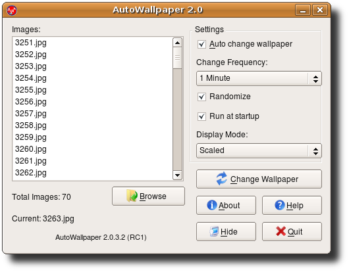
Task: Click the monitor icon on Hide button
Action: pos(214,231)
